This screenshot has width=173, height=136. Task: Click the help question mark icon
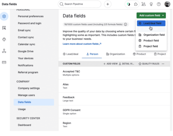coord(159,4)
